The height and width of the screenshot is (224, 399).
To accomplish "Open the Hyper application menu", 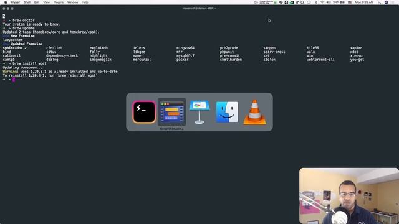I will tap(16, 2).
